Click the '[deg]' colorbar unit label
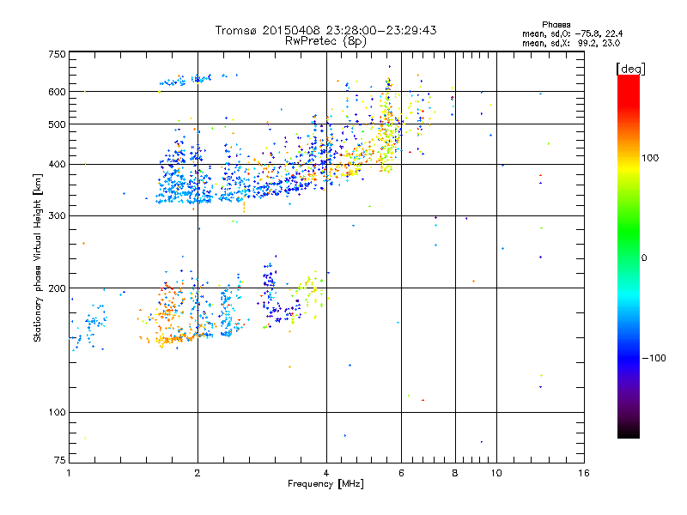 click(x=630, y=69)
